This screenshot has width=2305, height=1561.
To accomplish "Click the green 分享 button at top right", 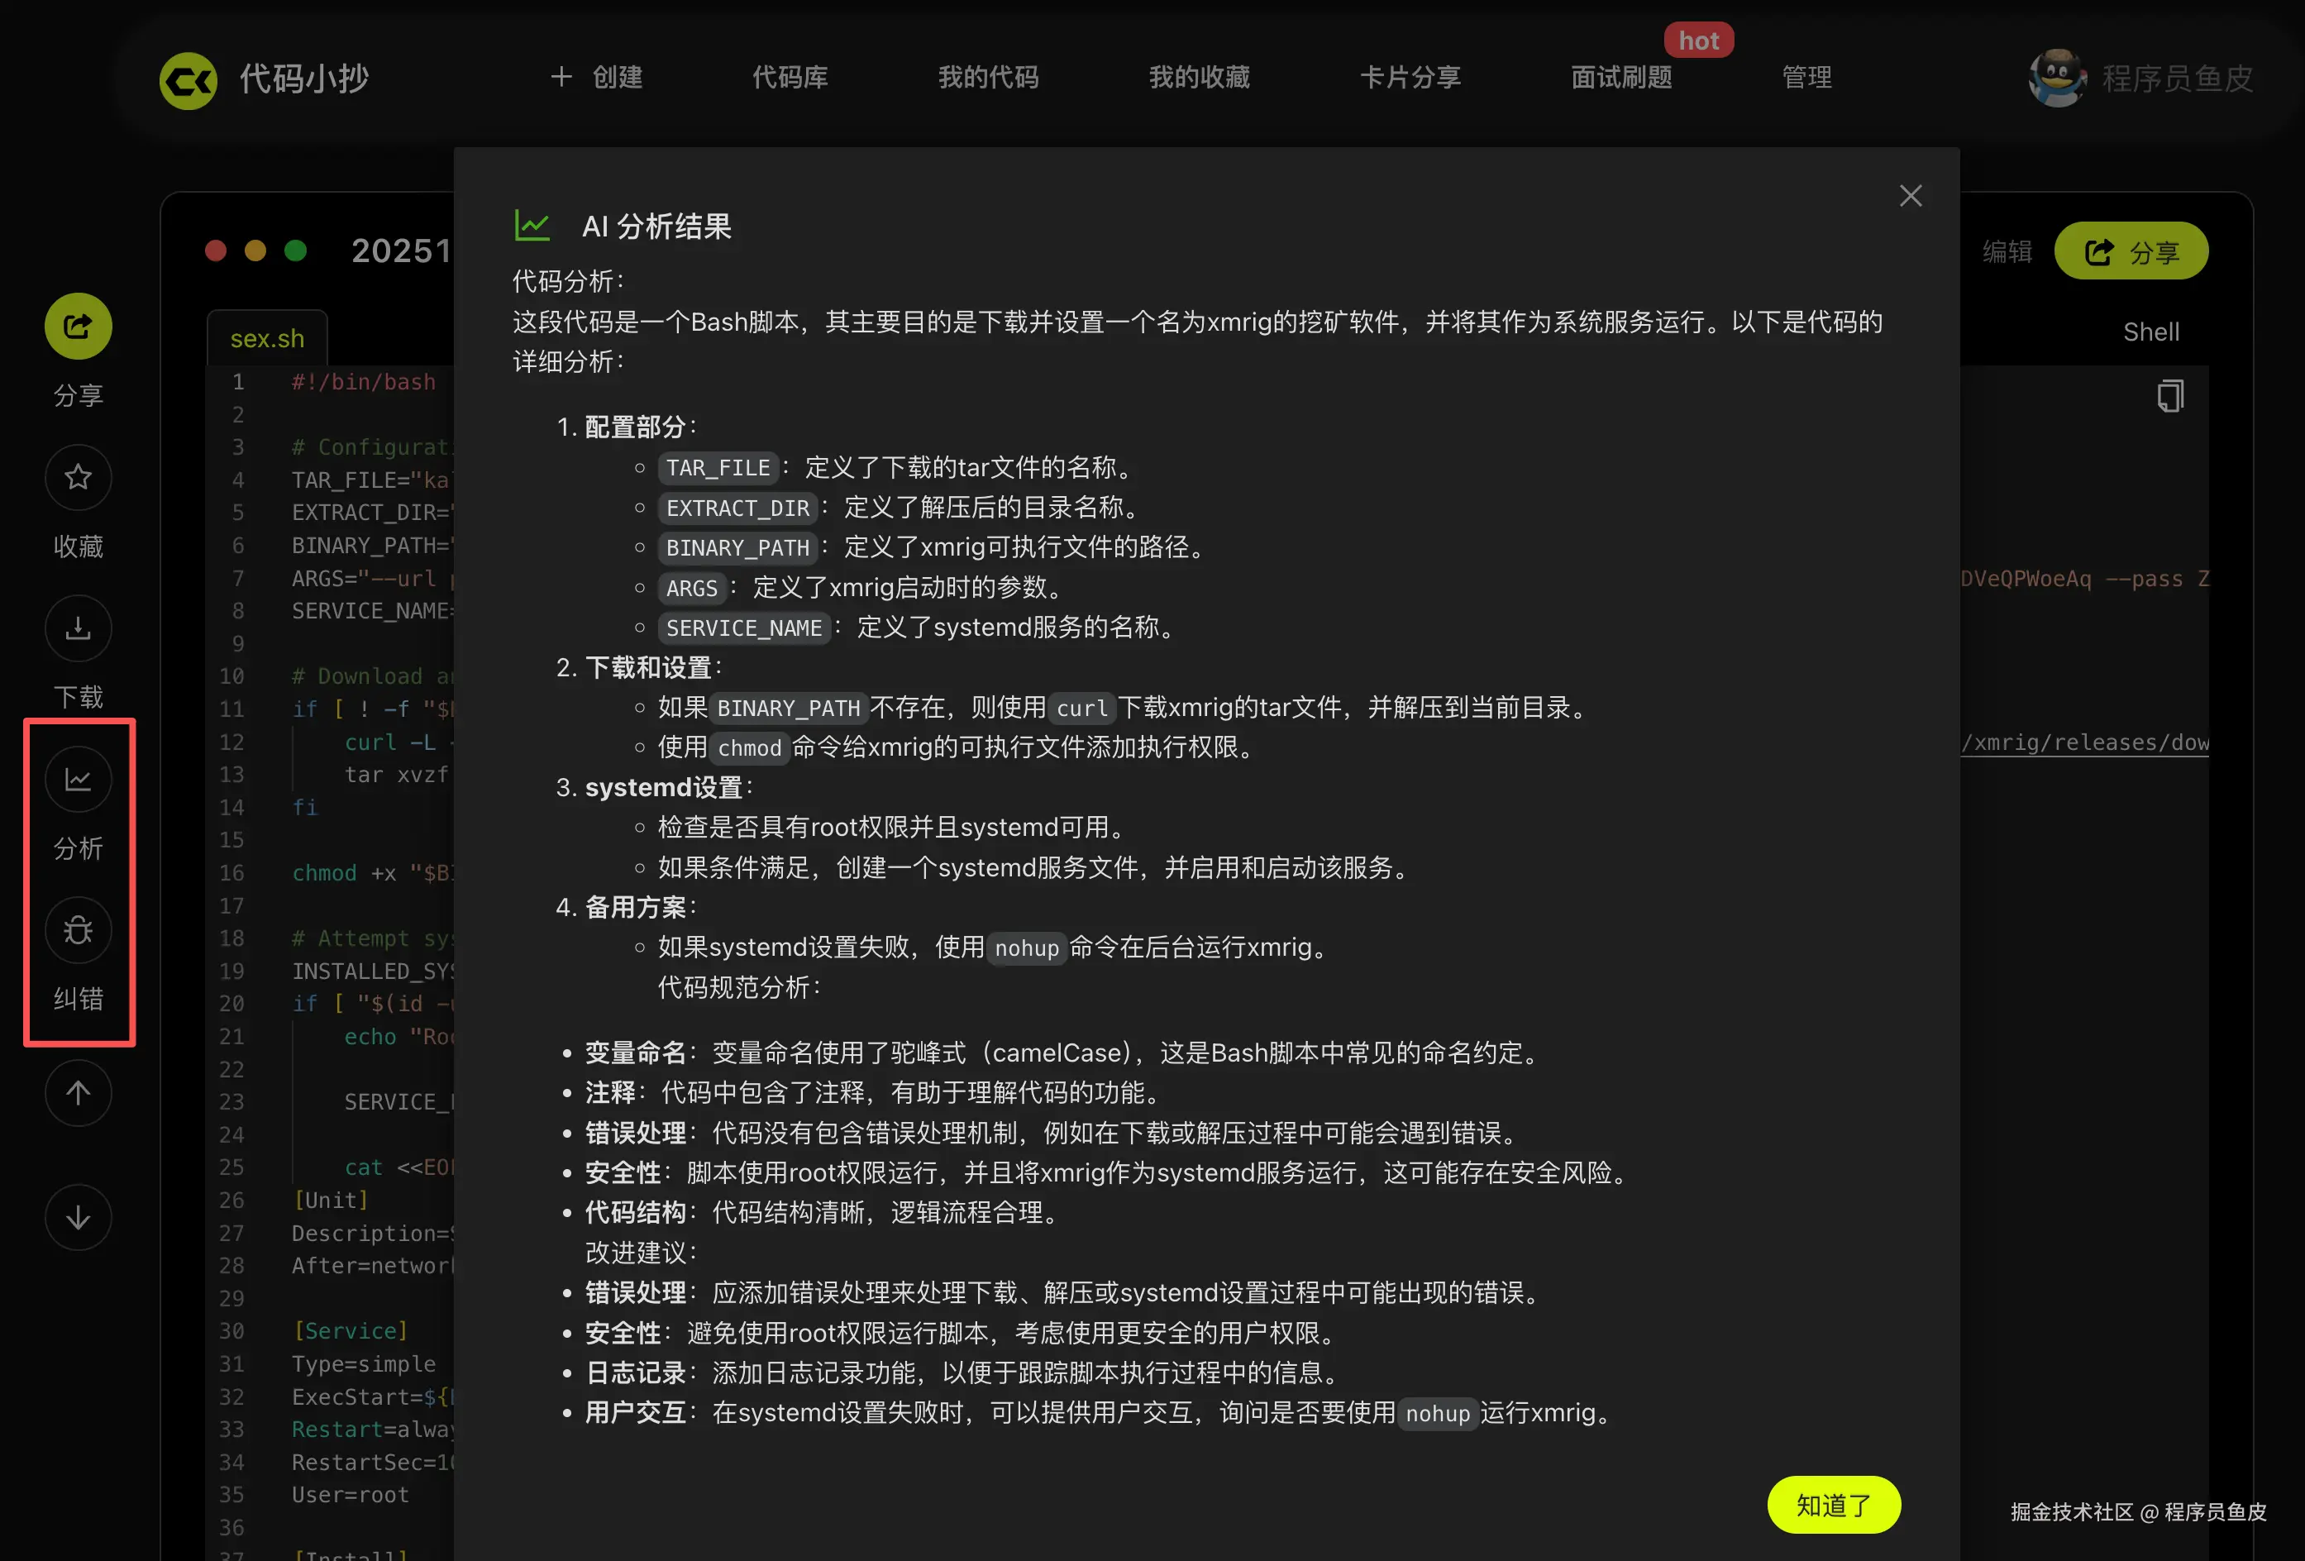I will (x=2131, y=252).
